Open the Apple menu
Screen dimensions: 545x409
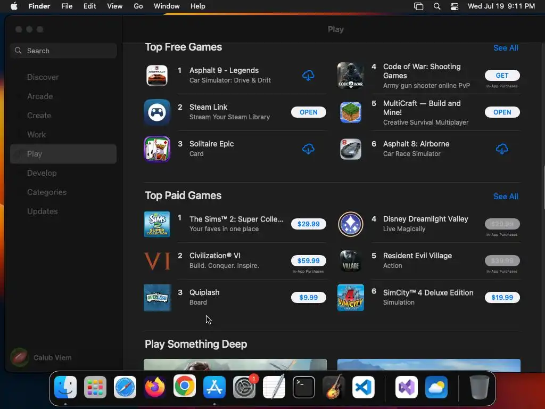[x=14, y=6]
